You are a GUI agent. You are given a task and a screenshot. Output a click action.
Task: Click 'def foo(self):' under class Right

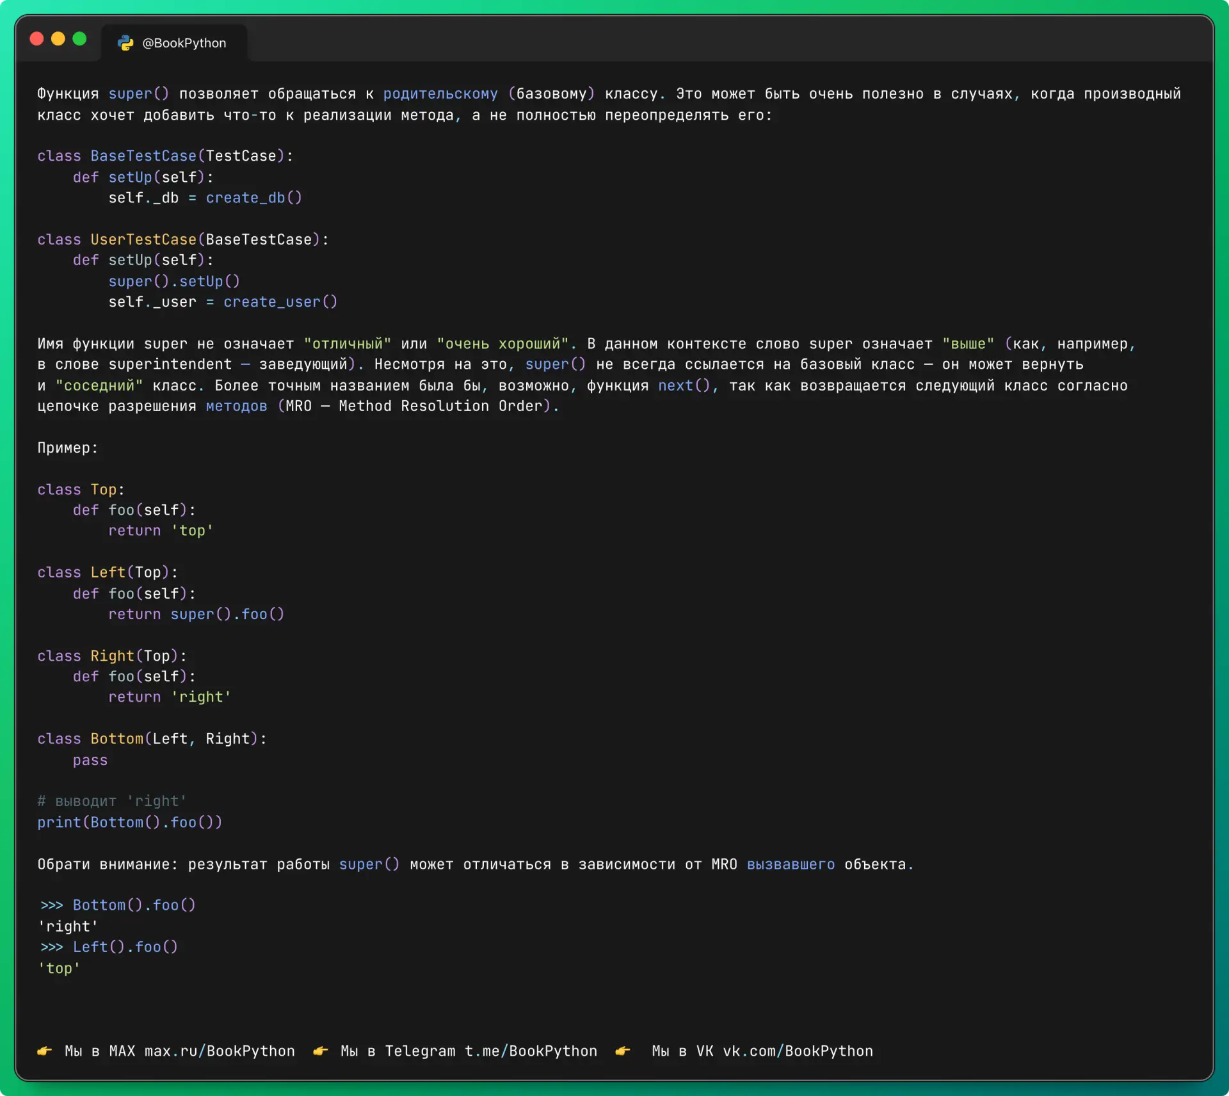(134, 677)
